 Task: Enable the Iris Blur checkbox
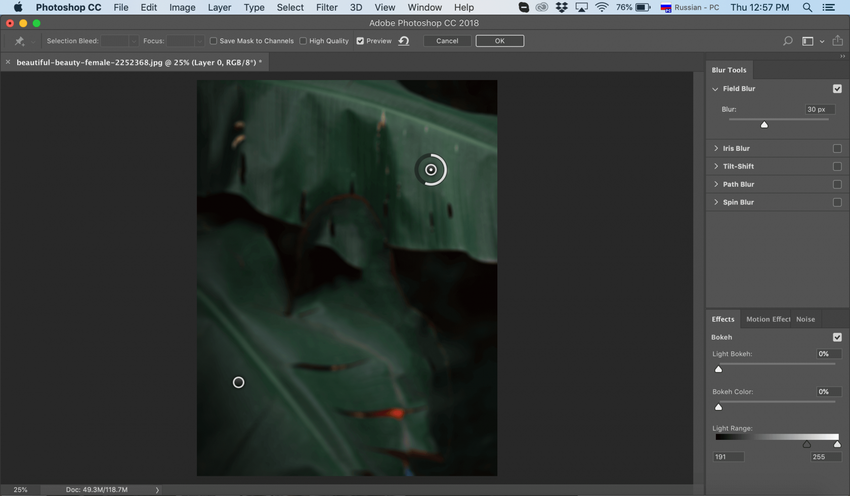[837, 148]
